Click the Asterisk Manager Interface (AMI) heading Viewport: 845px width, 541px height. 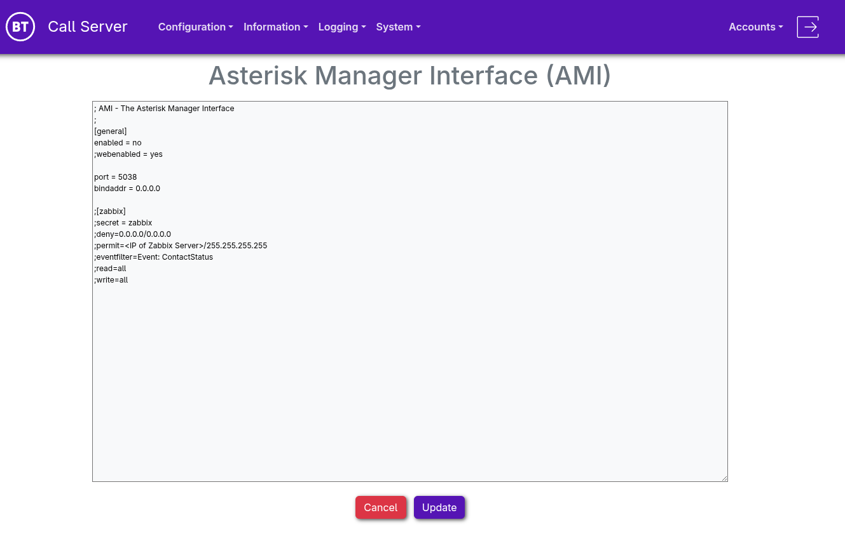pyautogui.click(x=410, y=76)
